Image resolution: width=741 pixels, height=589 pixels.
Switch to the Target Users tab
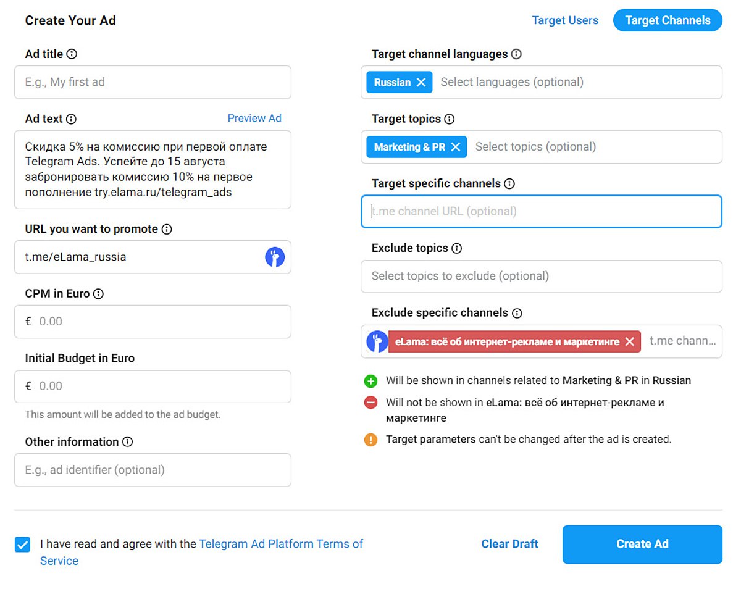[565, 20]
